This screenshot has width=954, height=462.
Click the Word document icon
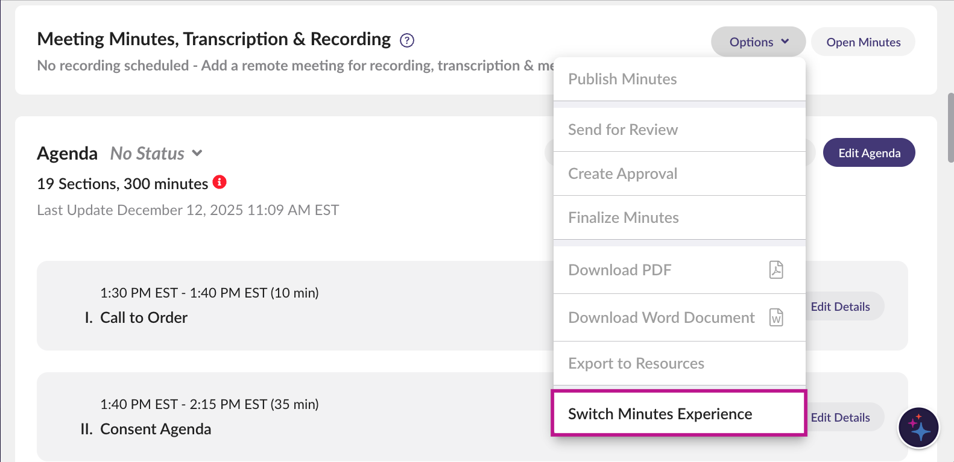[776, 317]
